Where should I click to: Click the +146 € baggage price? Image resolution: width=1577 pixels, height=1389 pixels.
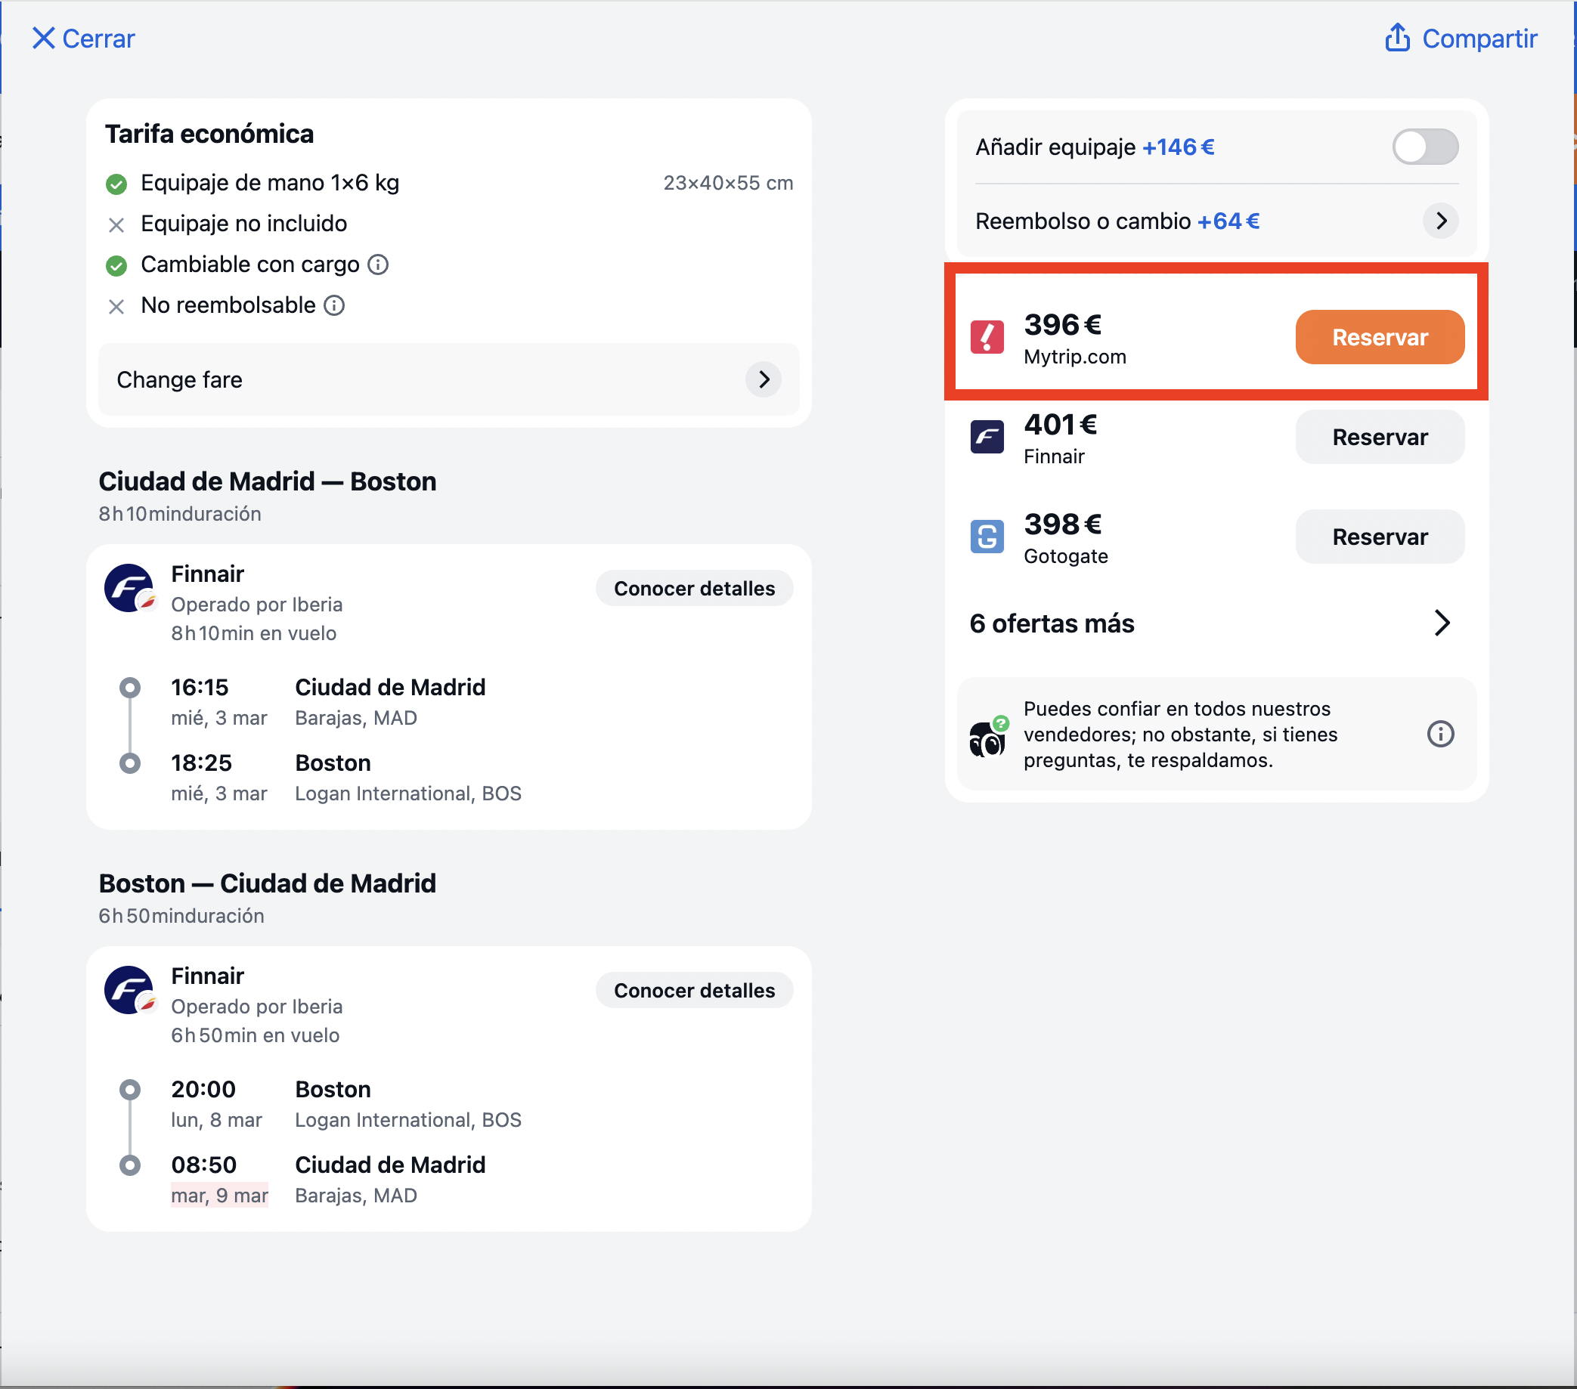click(1178, 147)
